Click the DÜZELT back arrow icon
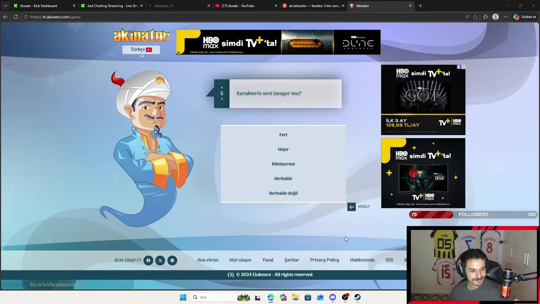This screenshot has width=540, height=304. tap(351, 207)
